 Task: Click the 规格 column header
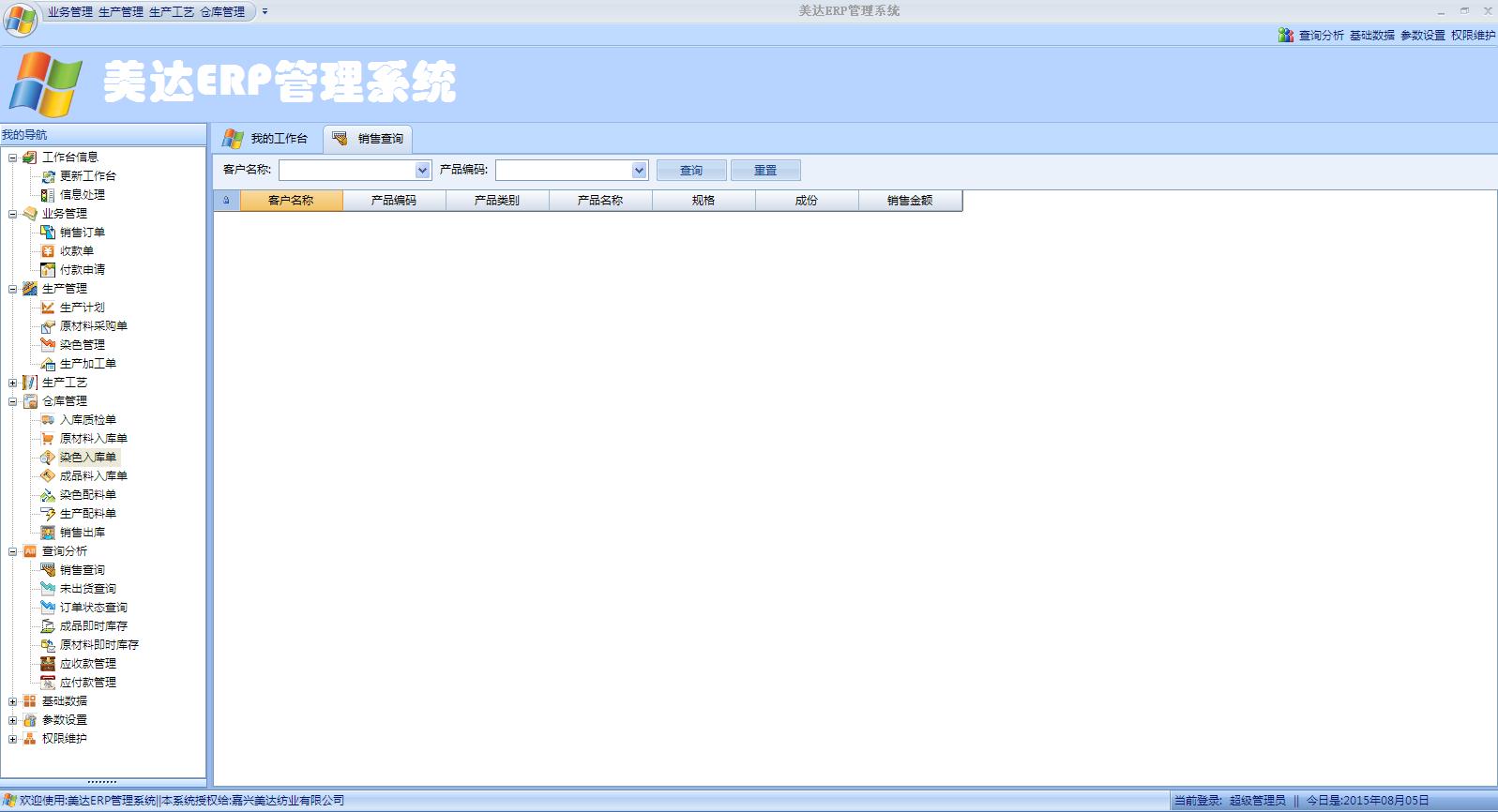point(704,201)
